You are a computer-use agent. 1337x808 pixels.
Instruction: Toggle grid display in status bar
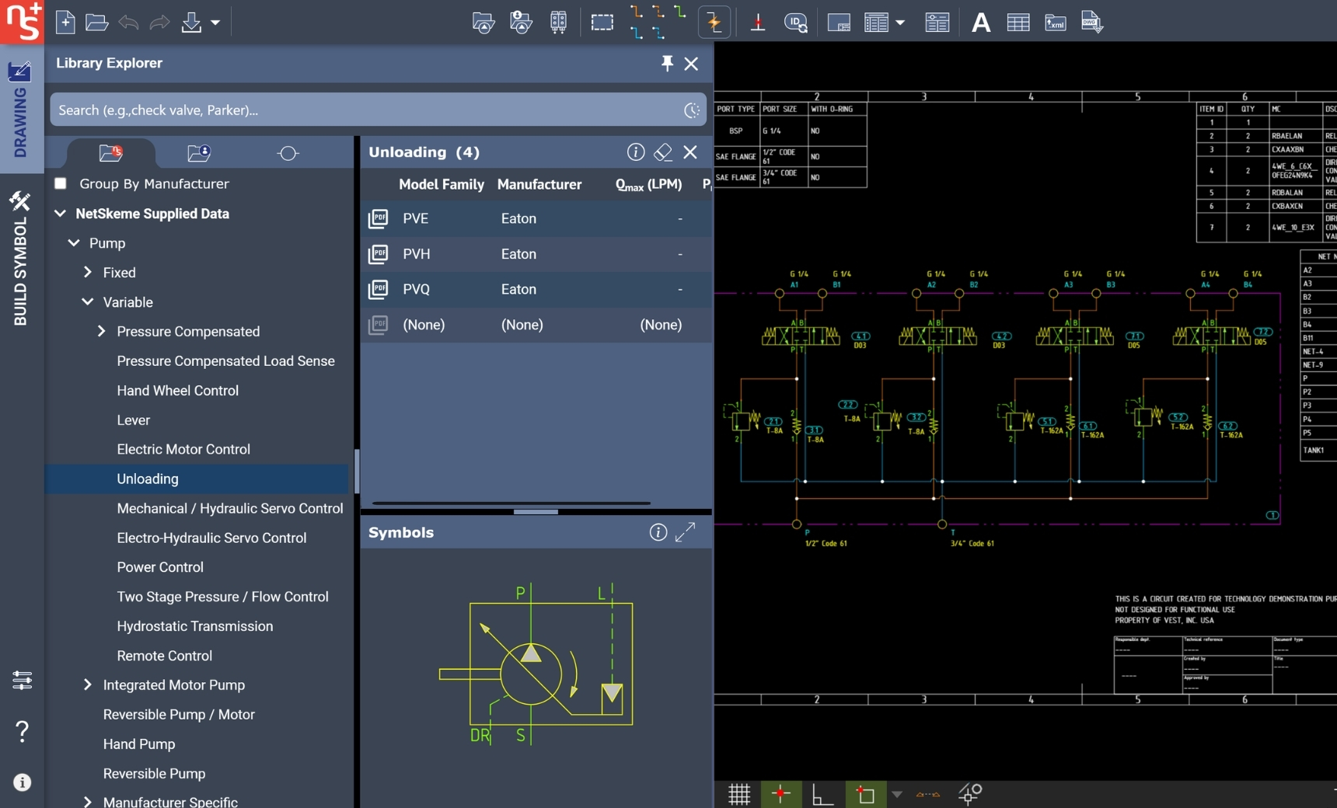tap(739, 794)
